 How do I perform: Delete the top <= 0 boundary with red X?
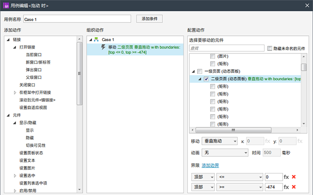pyautogui.click(x=293, y=177)
